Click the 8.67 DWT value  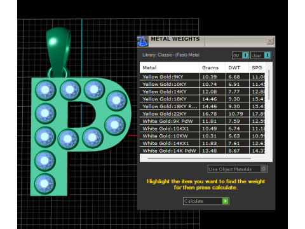tap(234, 151)
